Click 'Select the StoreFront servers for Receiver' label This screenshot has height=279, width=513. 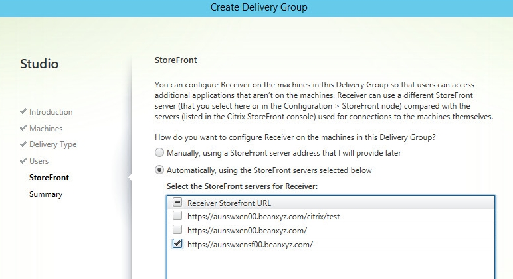(242, 186)
